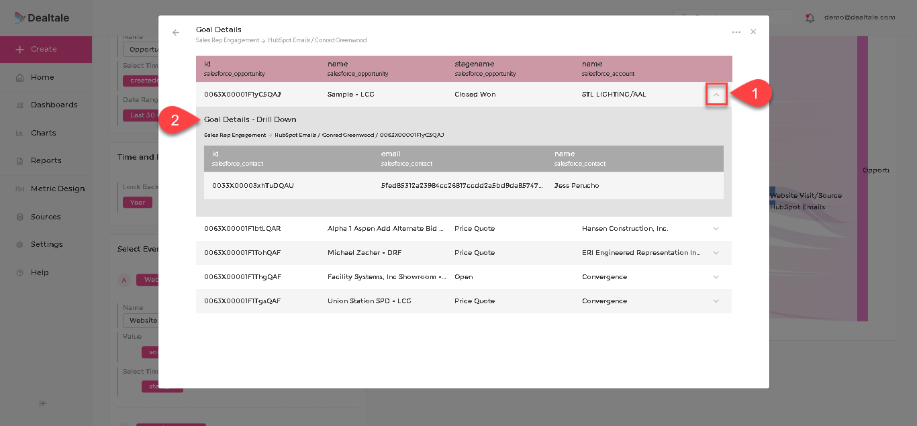The image size is (917, 426).
Task: Click ERI Engineered Representation account cell
Action: pos(640,253)
